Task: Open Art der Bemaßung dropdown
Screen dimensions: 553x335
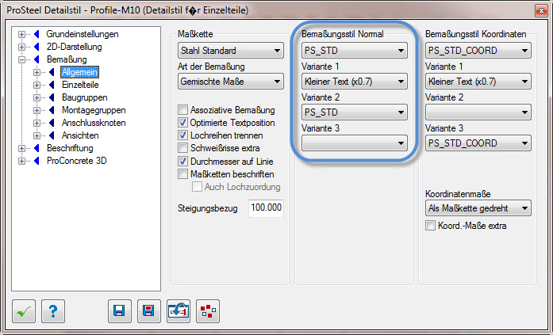Action: point(231,82)
